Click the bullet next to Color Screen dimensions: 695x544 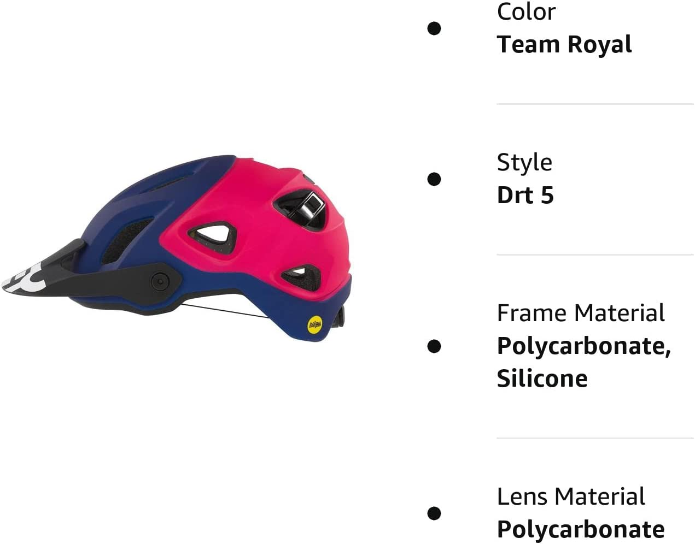[434, 28]
